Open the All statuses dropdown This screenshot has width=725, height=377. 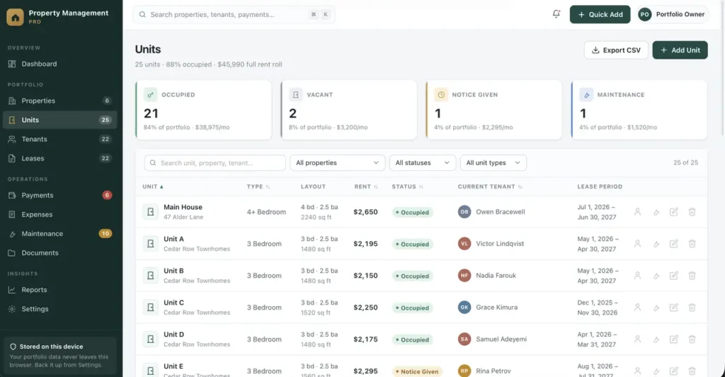coord(422,163)
